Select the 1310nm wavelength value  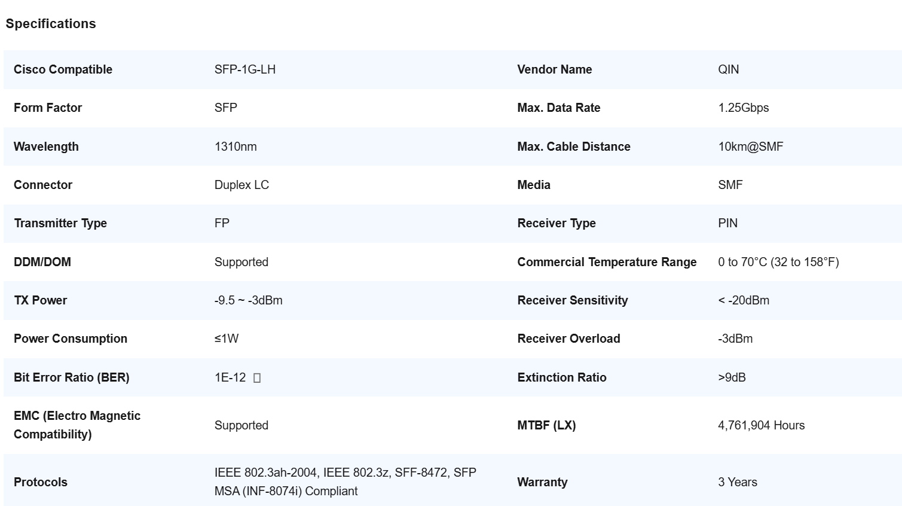236,147
